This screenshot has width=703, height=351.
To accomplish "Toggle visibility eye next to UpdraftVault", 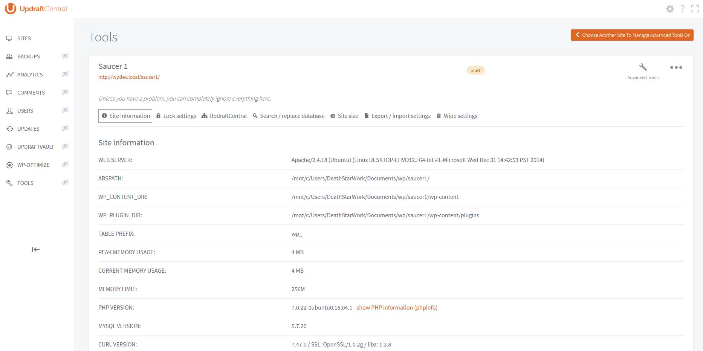I will coord(65,147).
